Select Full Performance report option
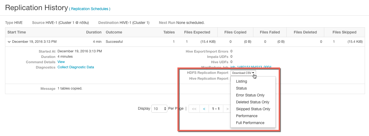The width and height of the screenshot is (369, 136). [x=250, y=123]
